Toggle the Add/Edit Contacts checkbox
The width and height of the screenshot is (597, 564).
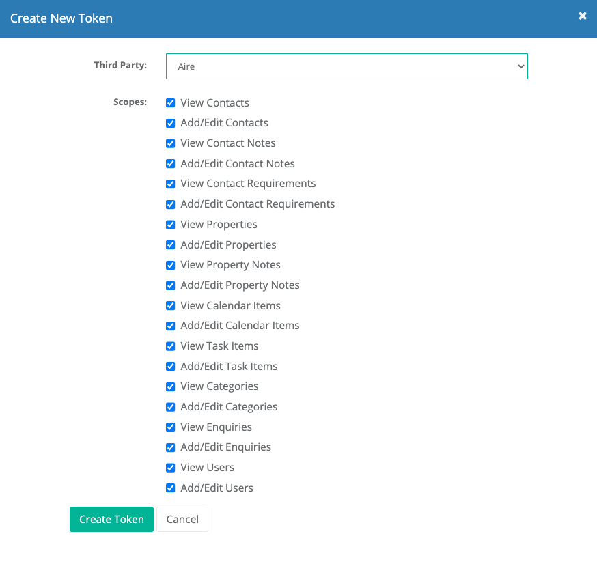click(171, 123)
